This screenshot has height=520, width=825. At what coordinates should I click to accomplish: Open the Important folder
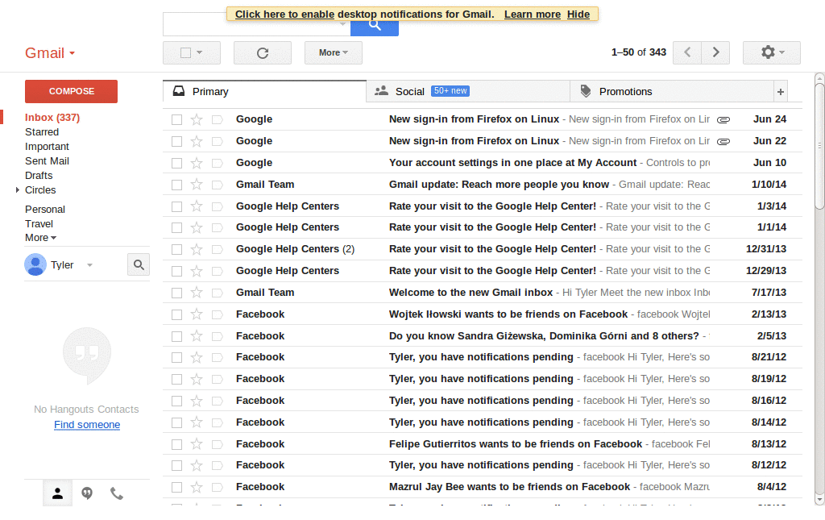click(47, 146)
